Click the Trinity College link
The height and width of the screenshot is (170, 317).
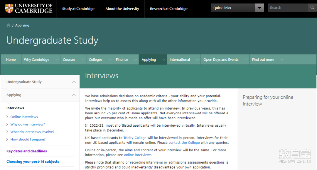[135, 138]
